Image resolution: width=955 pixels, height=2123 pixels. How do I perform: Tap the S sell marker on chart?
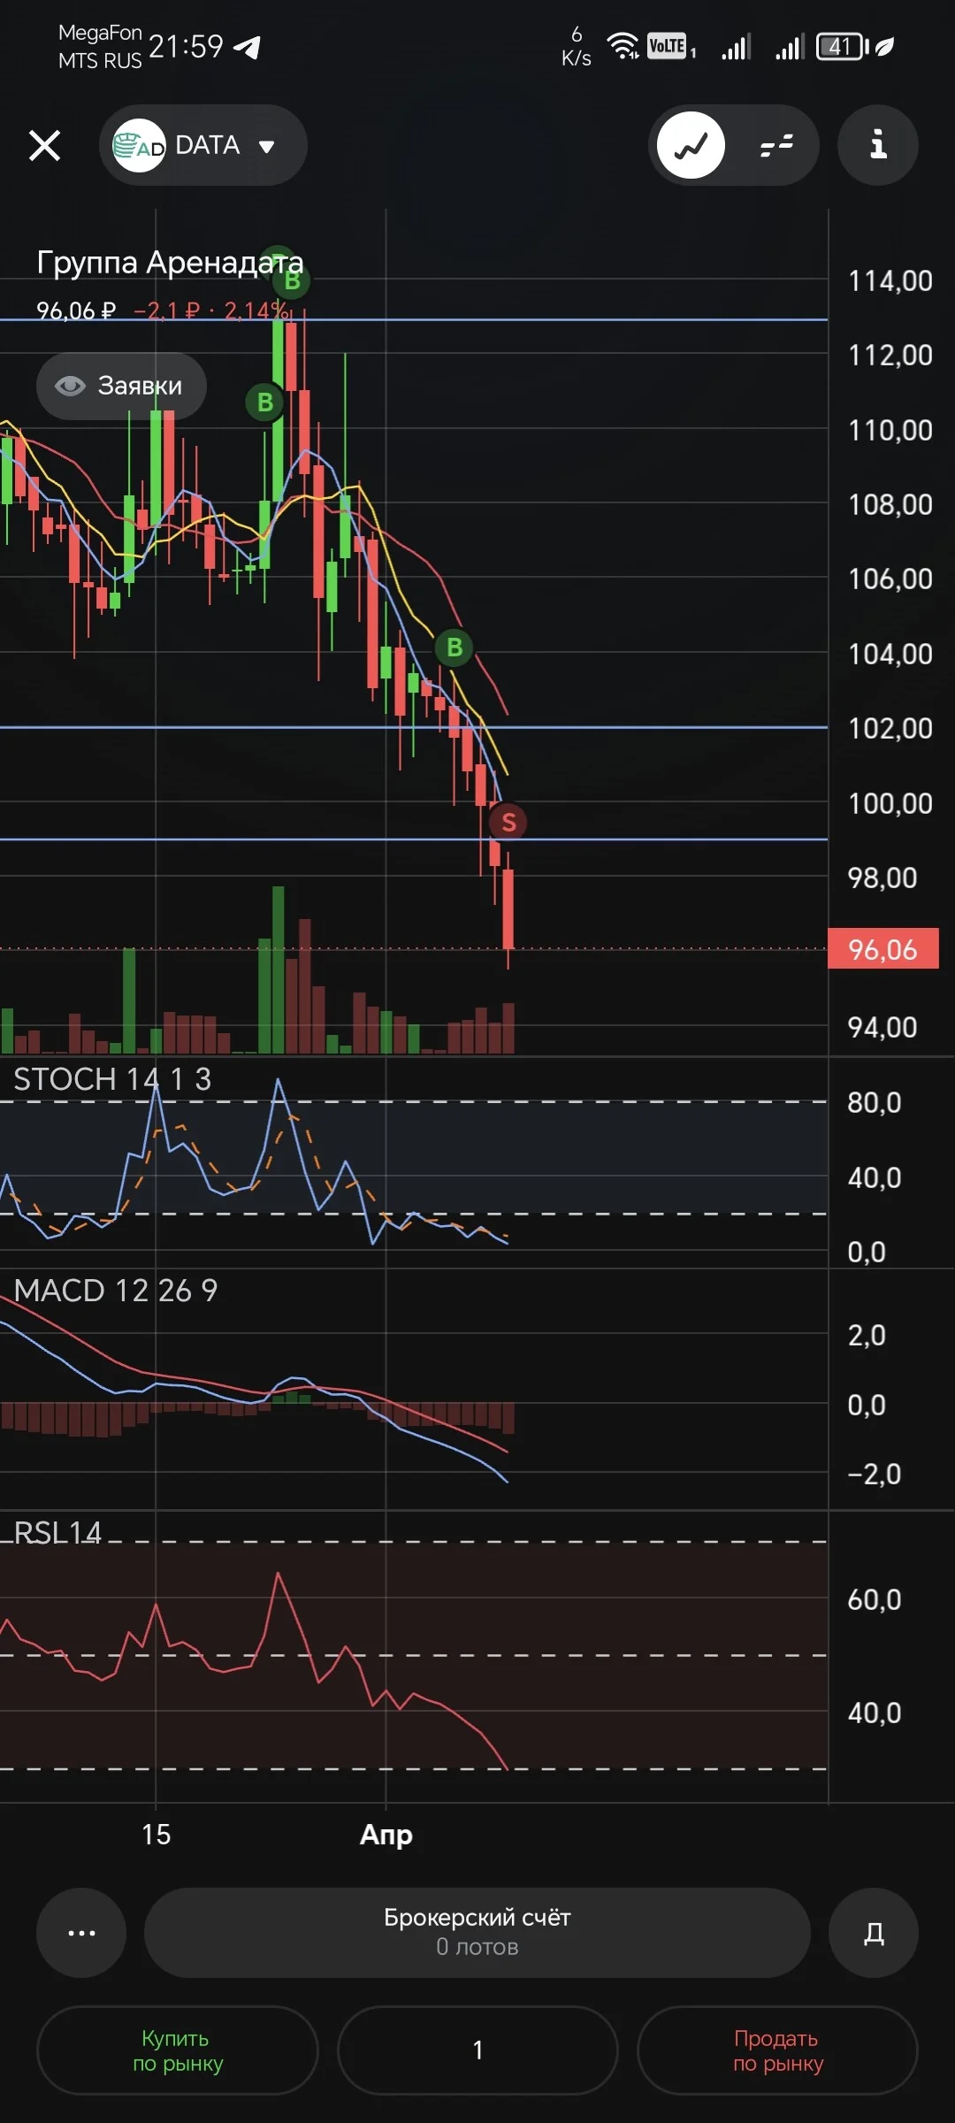(508, 822)
